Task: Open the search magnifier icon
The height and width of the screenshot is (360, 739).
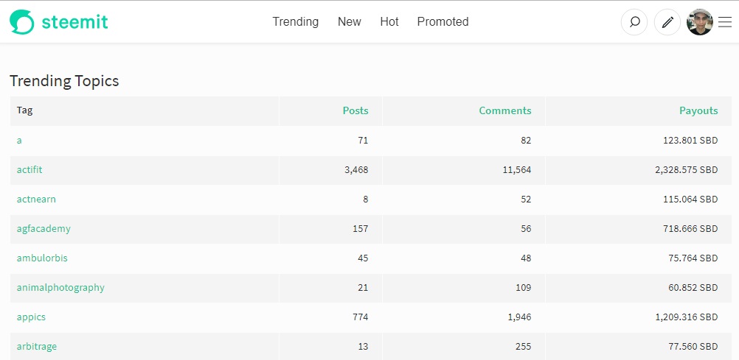Action: coord(634,22)
